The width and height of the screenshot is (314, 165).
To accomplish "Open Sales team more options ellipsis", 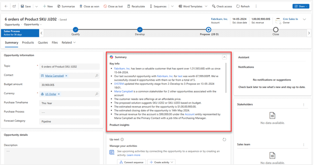I will point(304,145).
